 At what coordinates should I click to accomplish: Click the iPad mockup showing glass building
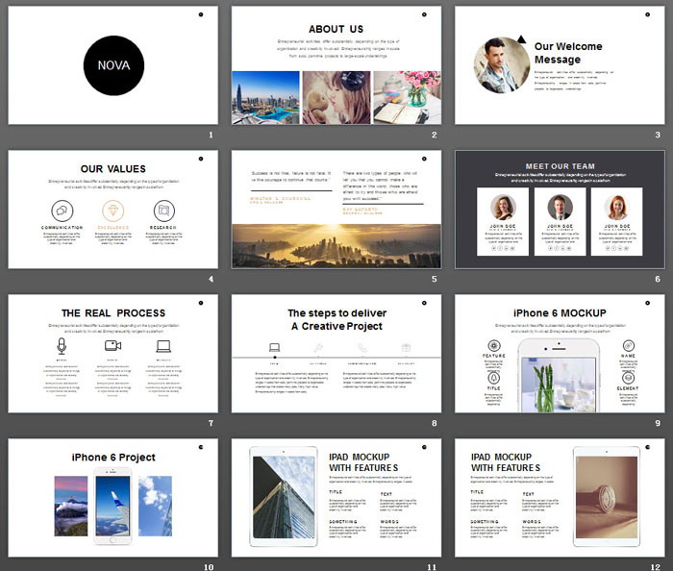[x=278, y=499]
